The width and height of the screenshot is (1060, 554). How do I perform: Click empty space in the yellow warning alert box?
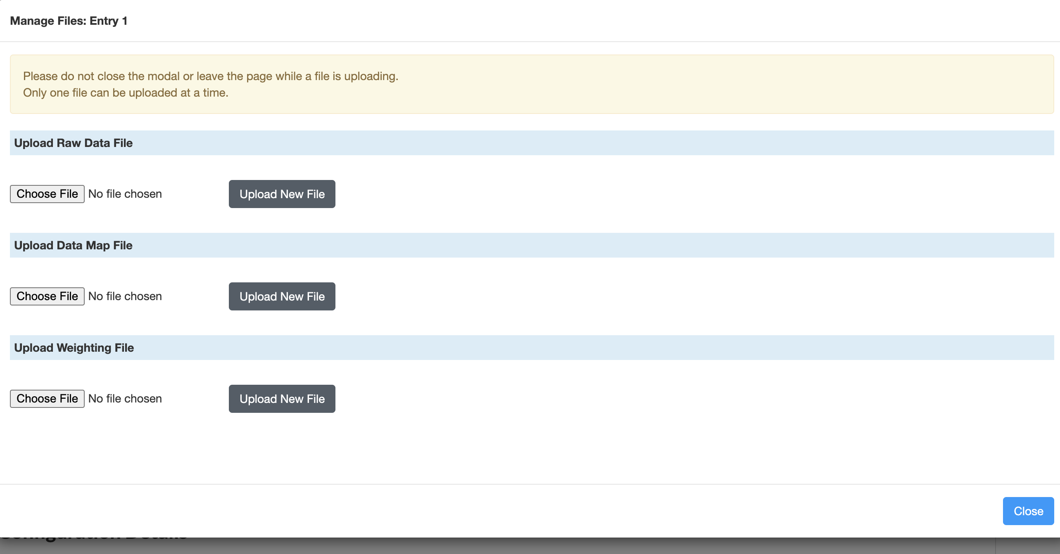point(702,85)
